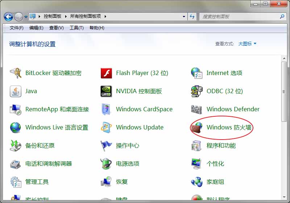The height and width of the screenshot is (203, 290).
Task: Open the 文件(F) menu
Action: [16, 28]
